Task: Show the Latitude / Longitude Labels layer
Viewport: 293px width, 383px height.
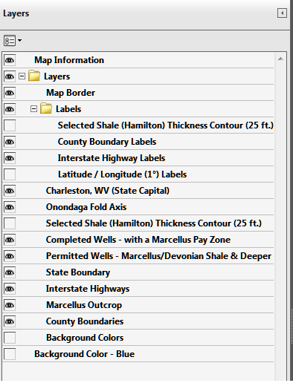Action: click(x=10, y=174)
